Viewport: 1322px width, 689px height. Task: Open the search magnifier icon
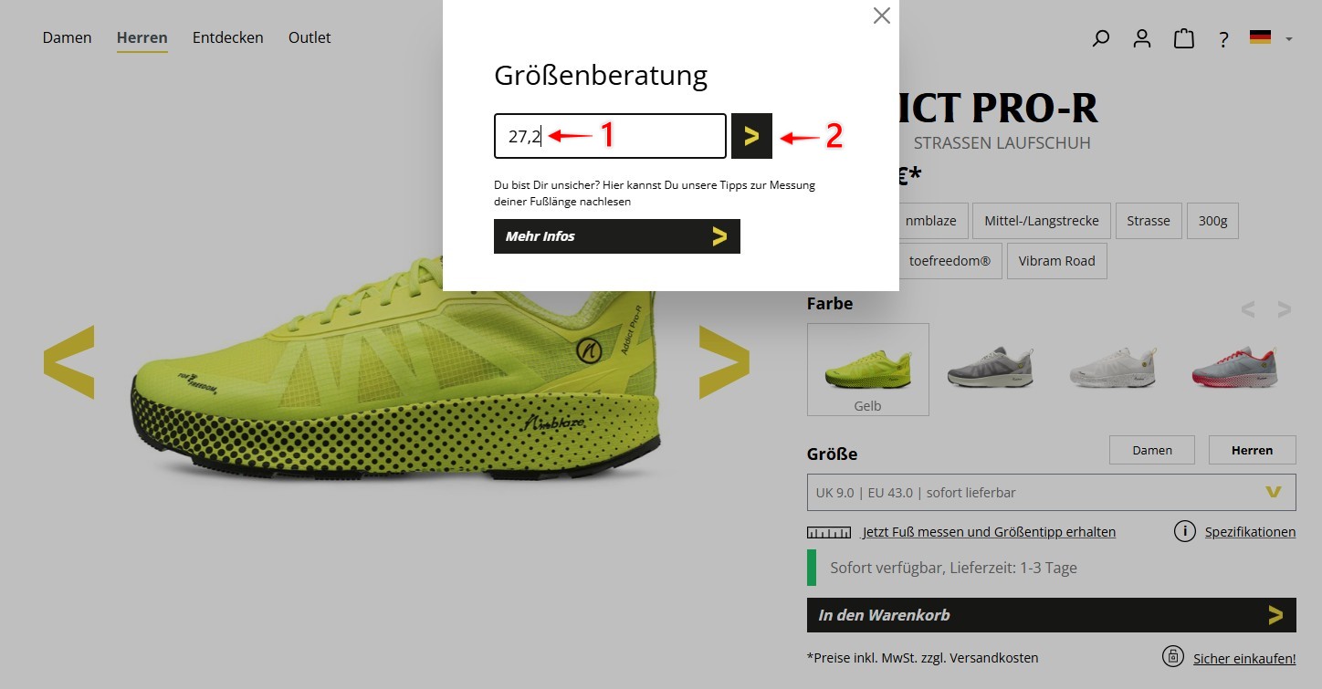(1101, 38)
